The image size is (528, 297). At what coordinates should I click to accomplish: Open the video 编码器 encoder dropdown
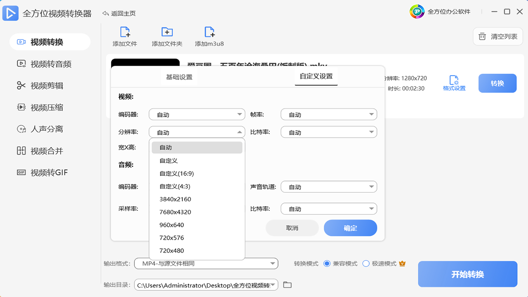(197, 114)
